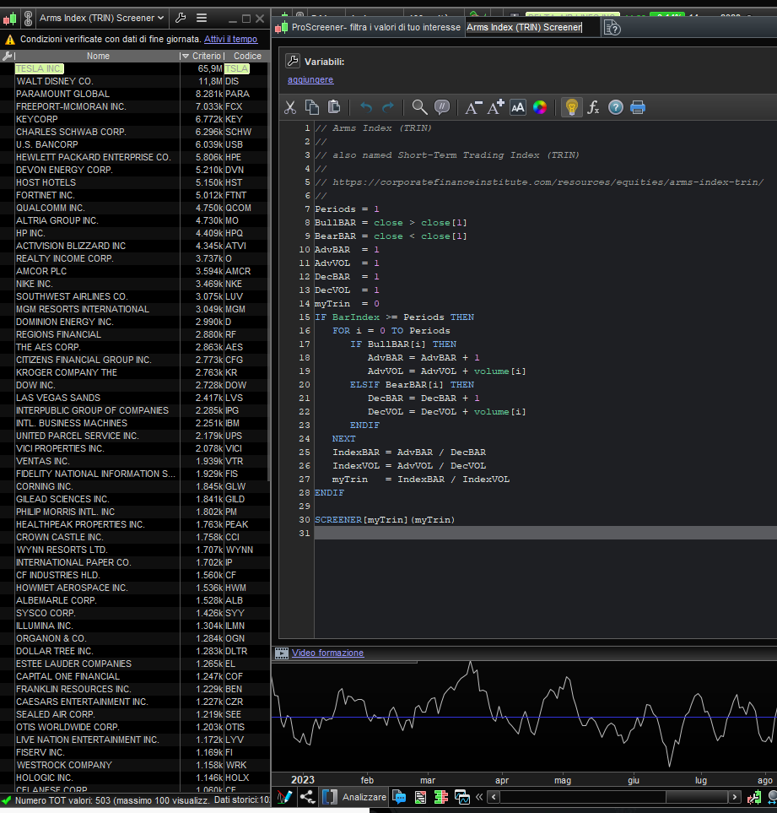Open the hamburger menu in the screener panel
Screen dimensions: 777x813
coord(202,18)
